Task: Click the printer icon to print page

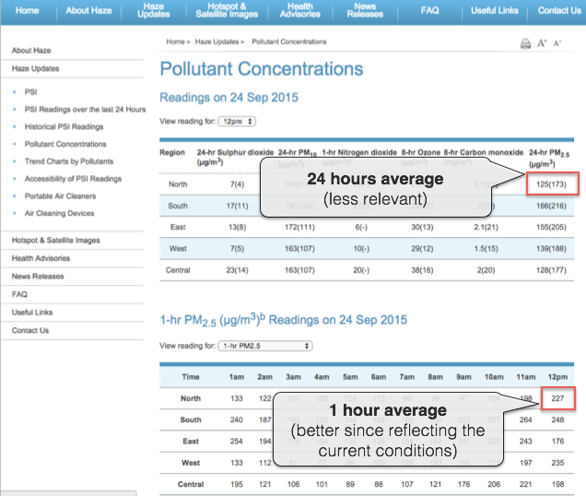Action: click(525, 43)
